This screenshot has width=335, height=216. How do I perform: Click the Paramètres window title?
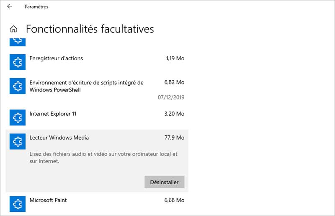(36, 7)
